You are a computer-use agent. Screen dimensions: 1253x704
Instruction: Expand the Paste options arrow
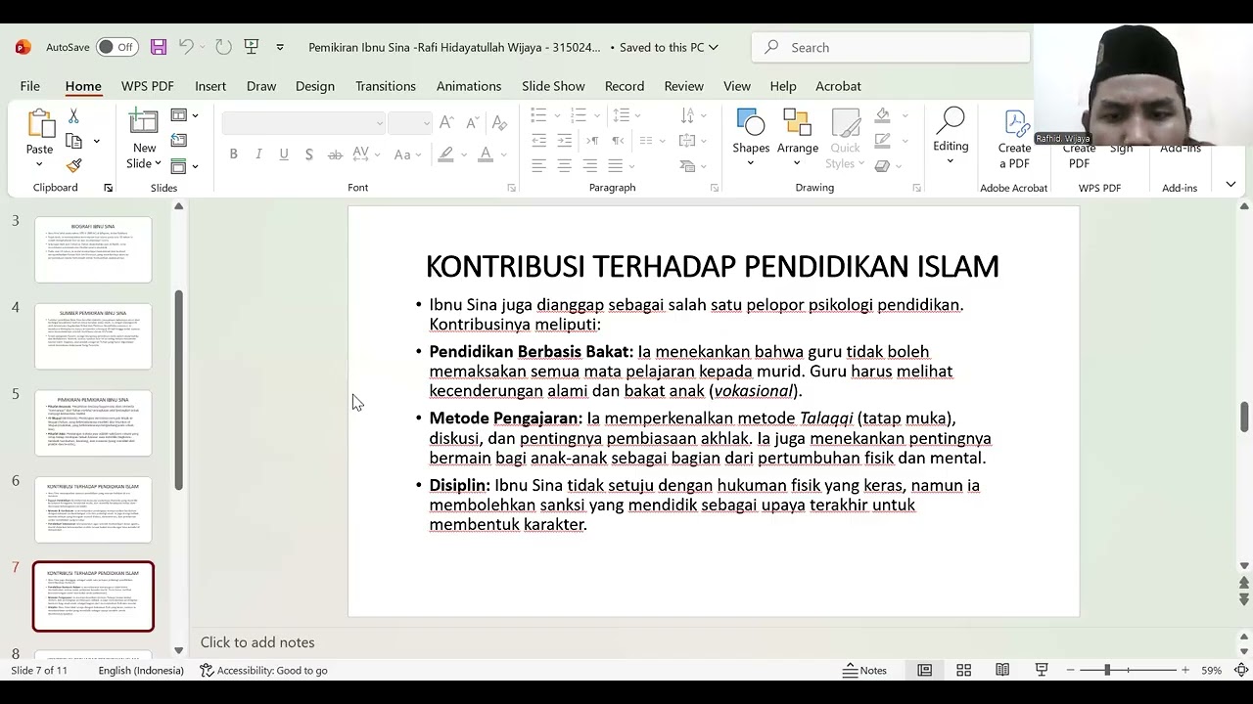click(39, 161)
